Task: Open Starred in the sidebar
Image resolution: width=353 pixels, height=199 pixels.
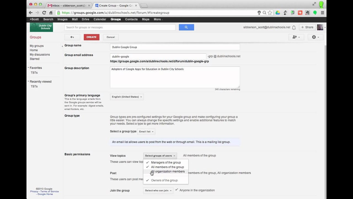Action: (x=34, y=59)
